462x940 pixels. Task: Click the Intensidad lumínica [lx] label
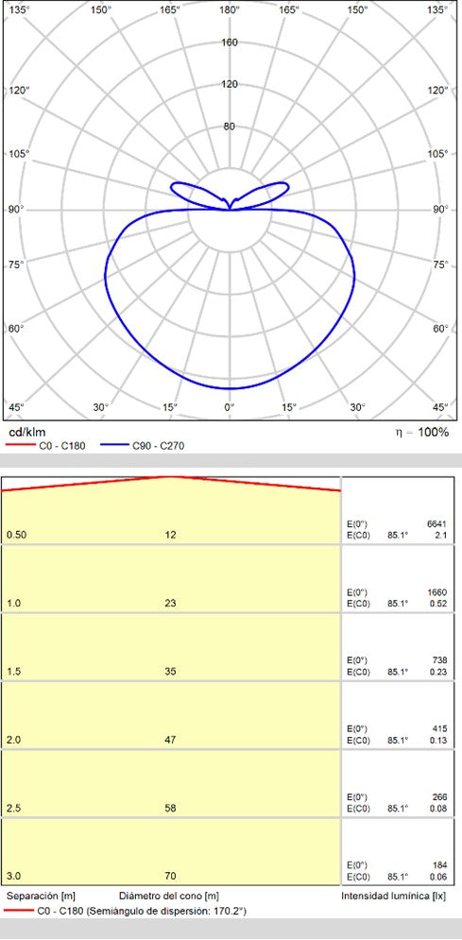(394, 897)
